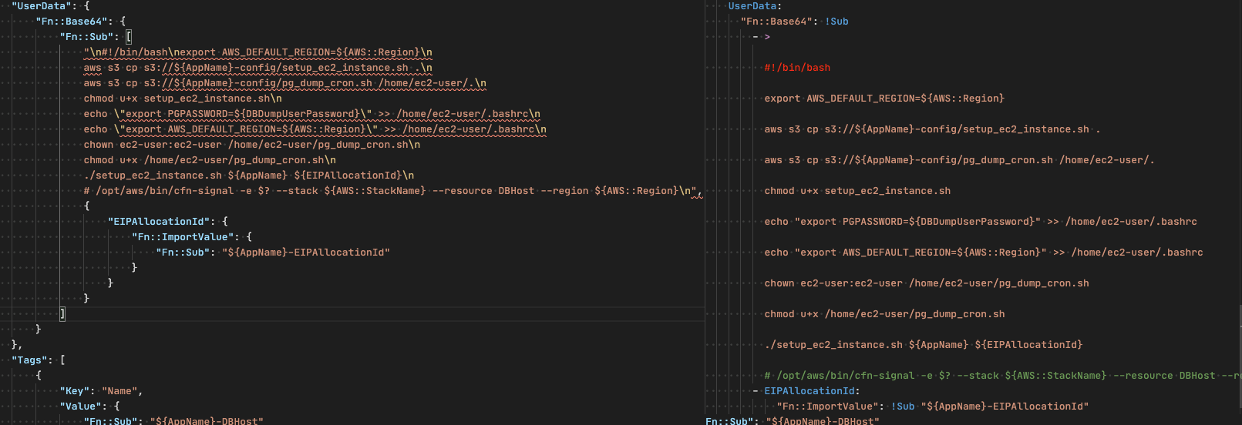This screenshot has height=425, width=1242.
Task: Click 'chmod u+x setup_ec2_instance.sh\n' in left pane
Action: point(183,99)
